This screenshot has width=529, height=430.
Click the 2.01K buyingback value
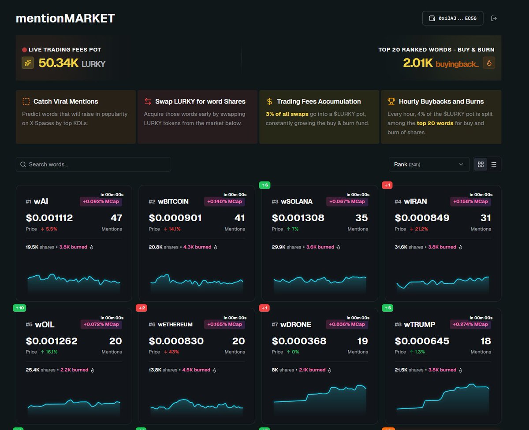click(441, 63)
